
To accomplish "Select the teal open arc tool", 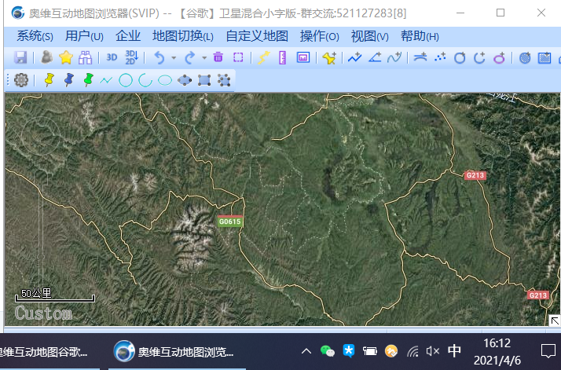I will (145, 80).
